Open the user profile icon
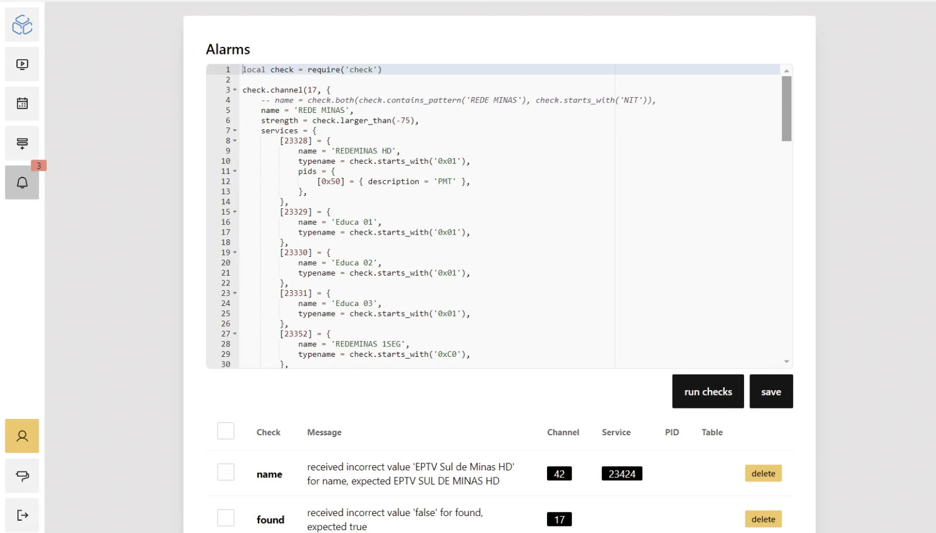 (22, 436)
